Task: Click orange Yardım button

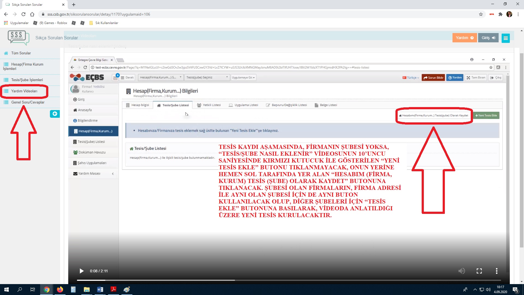Action: (x=465, y=38)
